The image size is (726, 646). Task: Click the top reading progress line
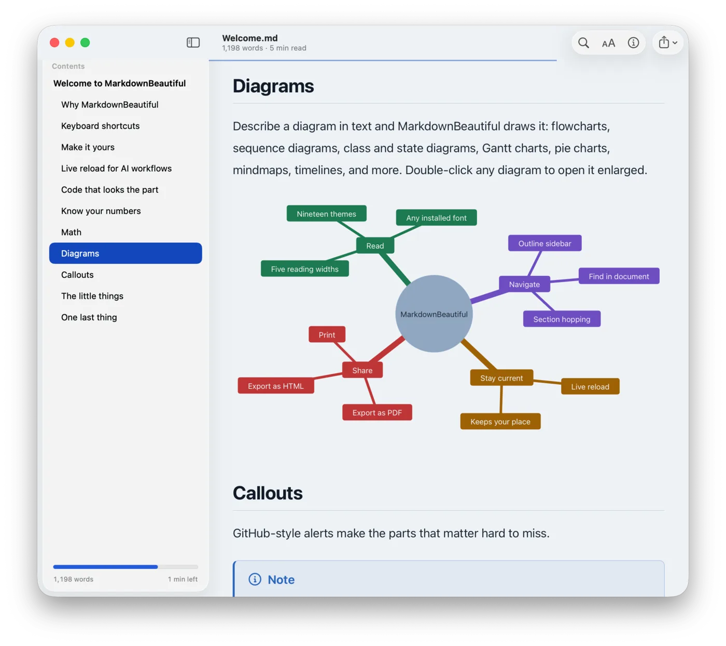tap(383, 61)
